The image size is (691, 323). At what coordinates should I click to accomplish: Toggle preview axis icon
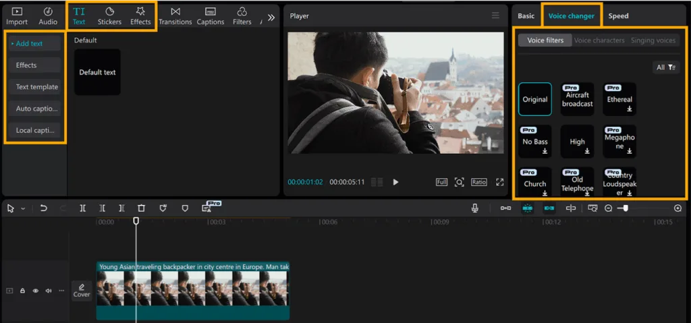point(571,208)
